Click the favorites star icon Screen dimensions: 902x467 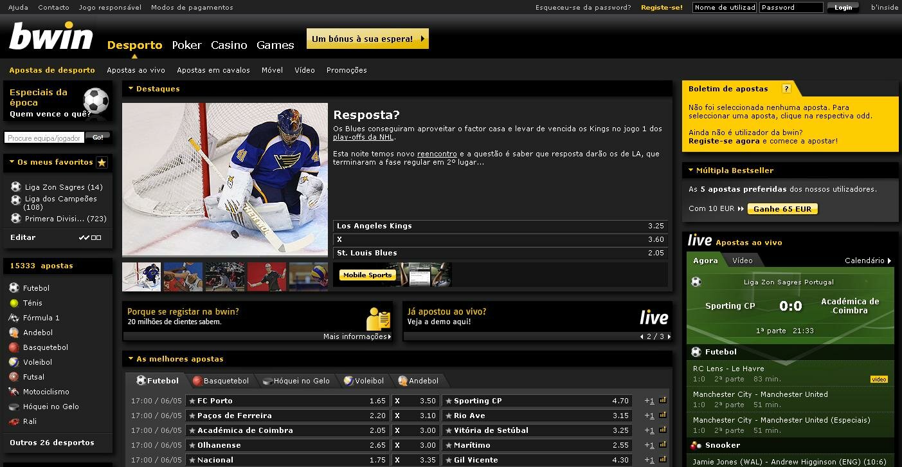point(102,163)
